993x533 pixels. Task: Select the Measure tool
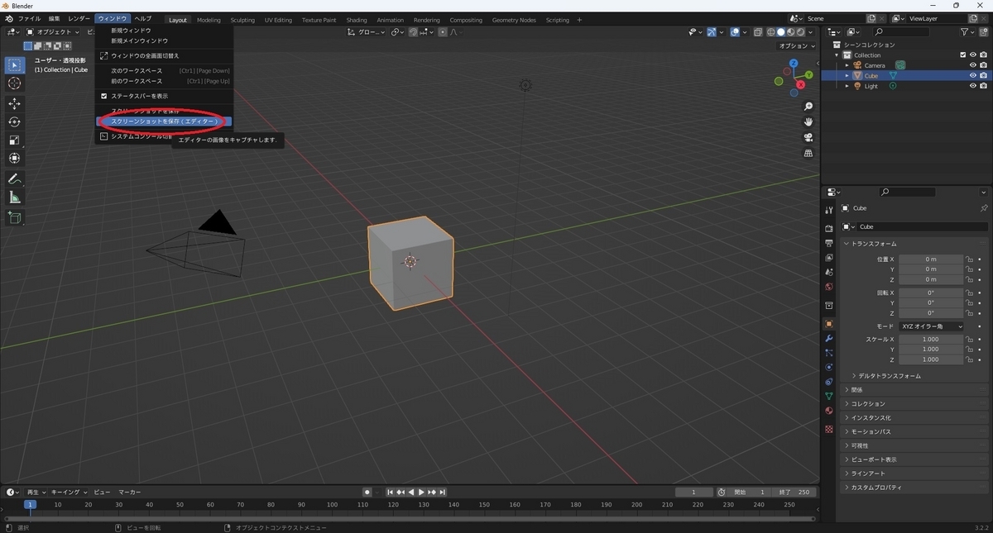click(x=15, y=197)
